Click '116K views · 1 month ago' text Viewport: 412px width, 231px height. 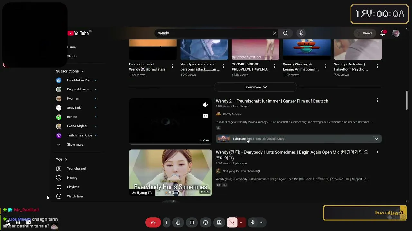232,106
